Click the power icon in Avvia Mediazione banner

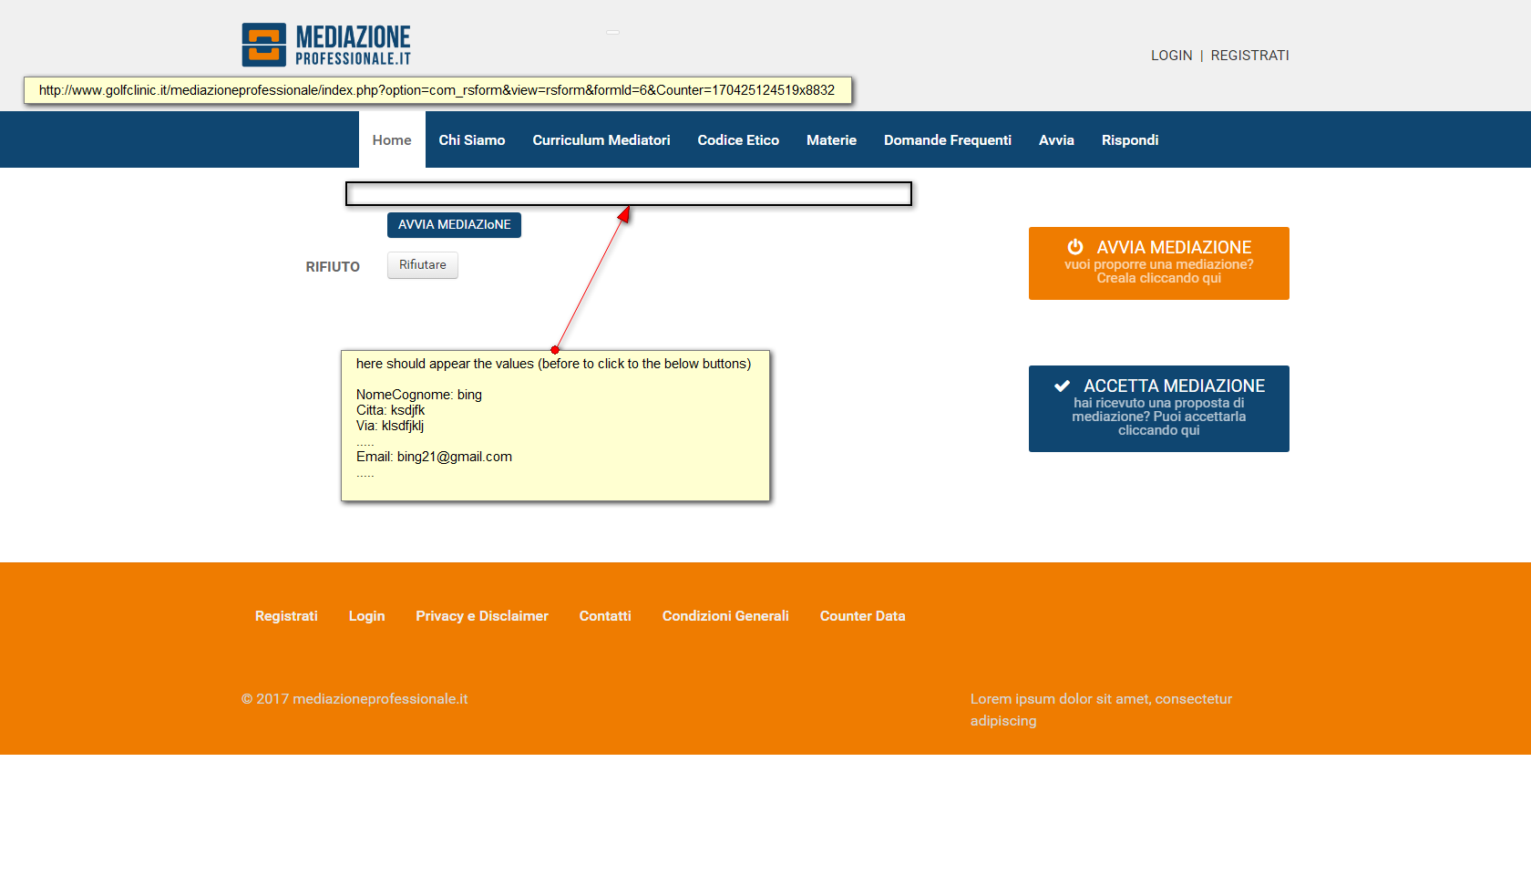click(x=1075, y=247)
